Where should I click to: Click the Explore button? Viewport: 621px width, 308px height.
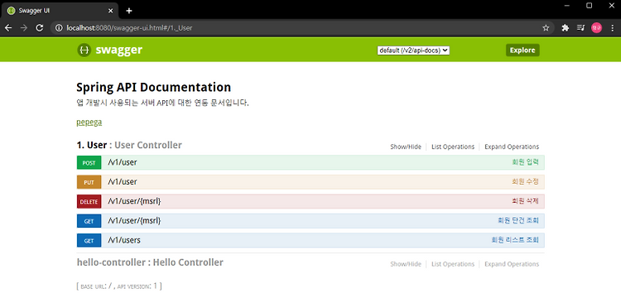coord(522,51)
